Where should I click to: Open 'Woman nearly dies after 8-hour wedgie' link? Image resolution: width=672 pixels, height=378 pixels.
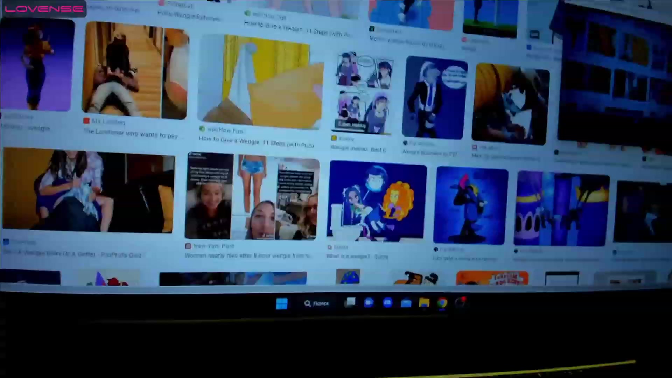(x=248, y=256)
